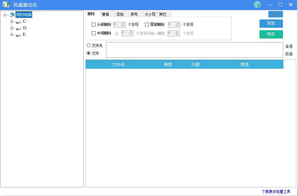Screen dimensions: 298x196
Task: Click the 日期 column header
Action: click(195, 65)
